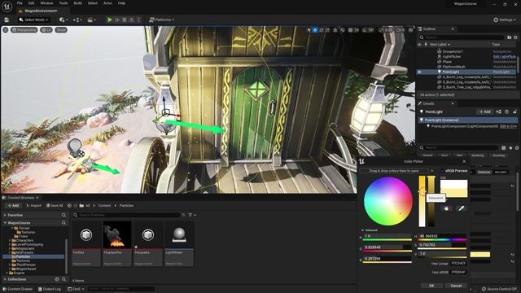Select the Particles folder in tree
The height and width of the screenshot is (293, 521).
[24, 257]
